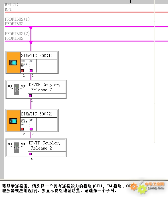Click the magenta DP interface square of SIMATIC 300(2)
Image resolution: width=168 pixels, height=197 pixels.
pos(31,129)
